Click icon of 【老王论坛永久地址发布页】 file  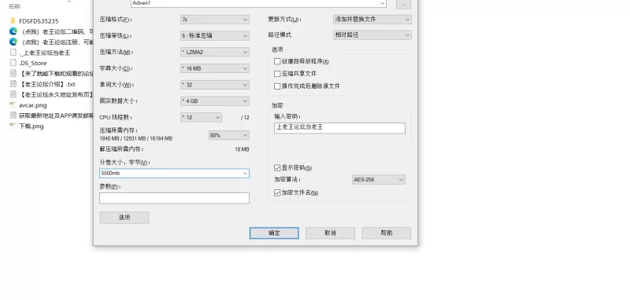pos(13,94)
